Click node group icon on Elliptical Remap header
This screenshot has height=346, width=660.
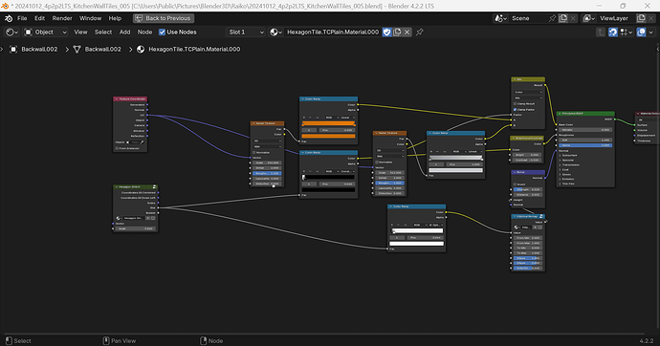541,217
